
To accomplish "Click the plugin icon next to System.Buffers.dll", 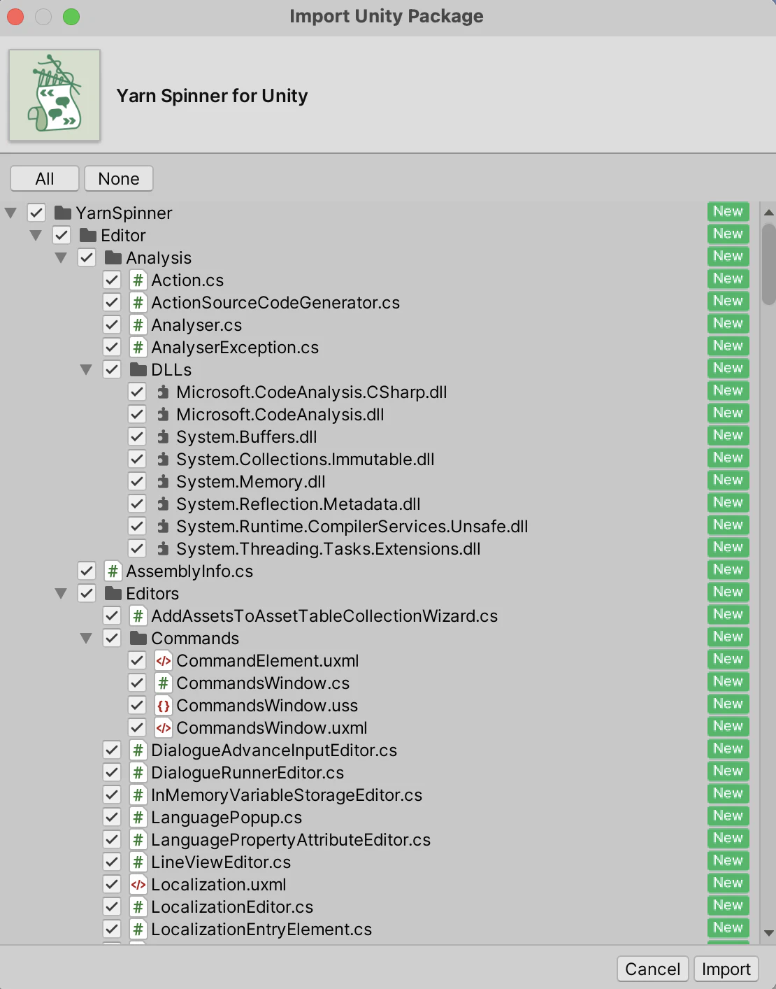I will 163,437.
